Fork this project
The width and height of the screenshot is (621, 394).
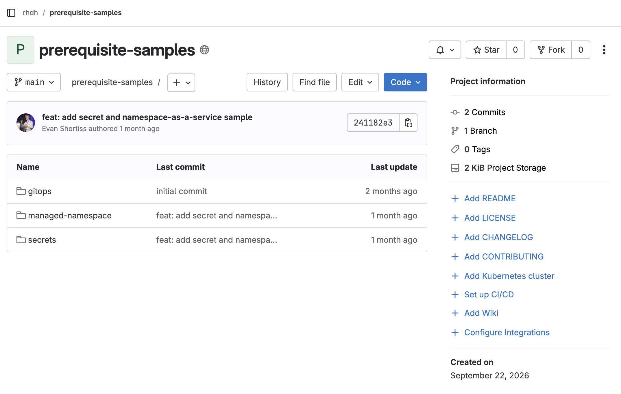[551, 50]
